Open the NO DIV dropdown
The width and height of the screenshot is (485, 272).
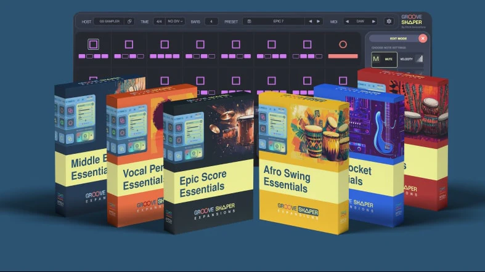[x=175, y=22]
